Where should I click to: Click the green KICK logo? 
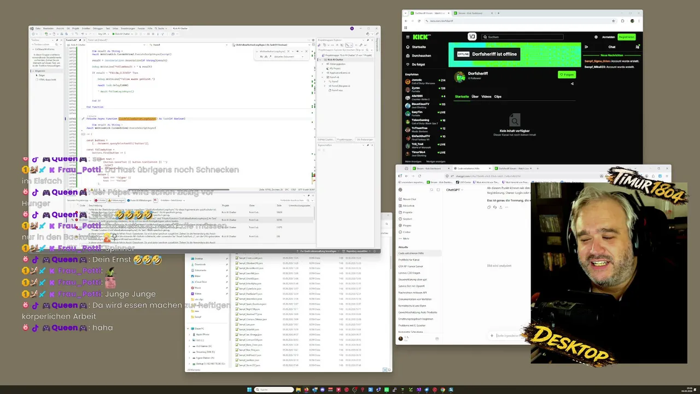point(422,37)
